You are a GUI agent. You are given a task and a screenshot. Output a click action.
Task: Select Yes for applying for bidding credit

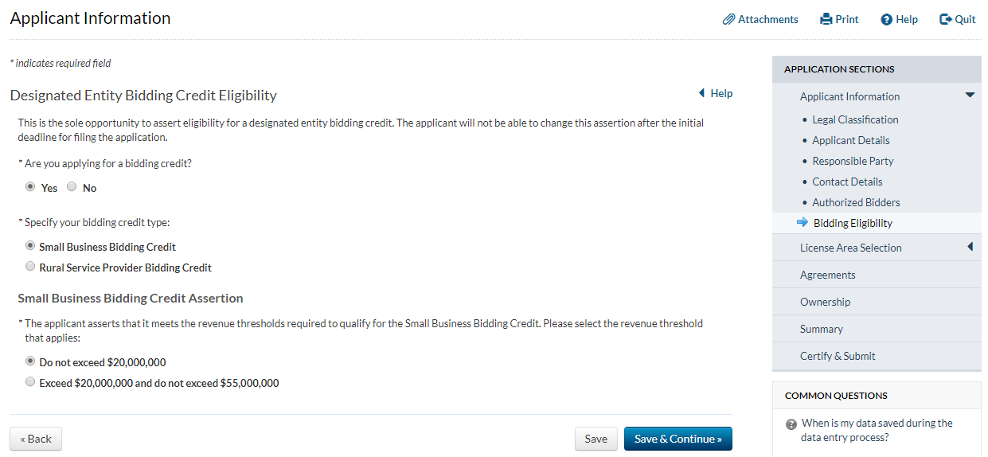point(30,187)
